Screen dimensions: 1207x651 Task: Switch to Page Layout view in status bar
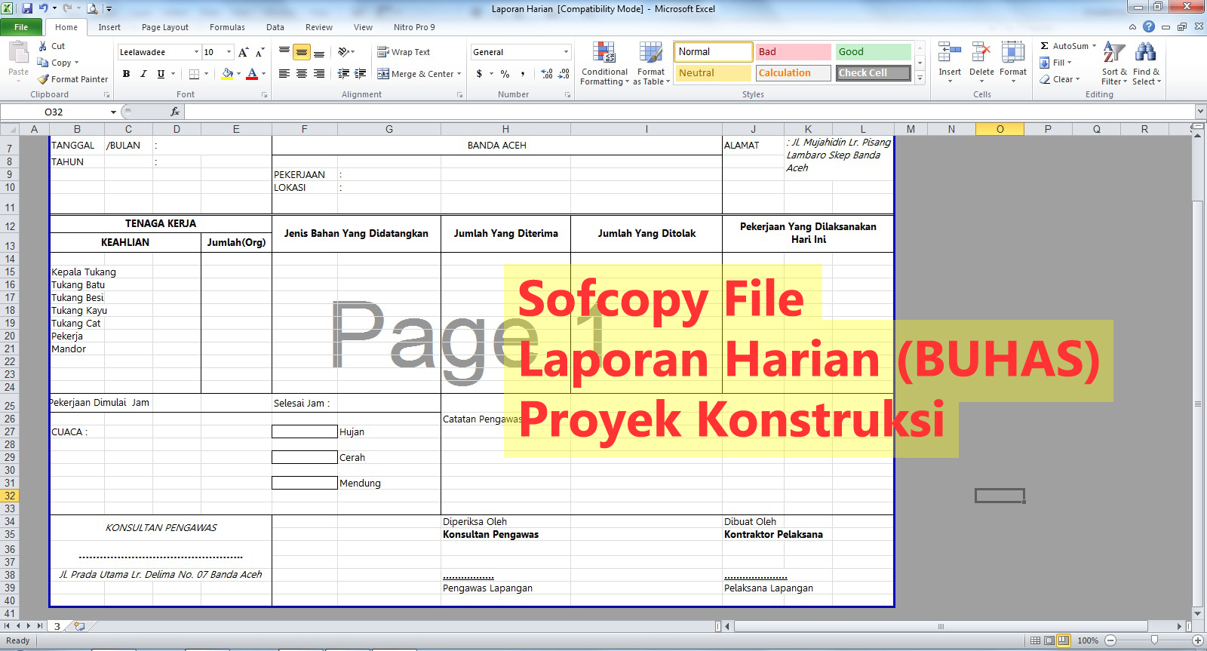1049,640
